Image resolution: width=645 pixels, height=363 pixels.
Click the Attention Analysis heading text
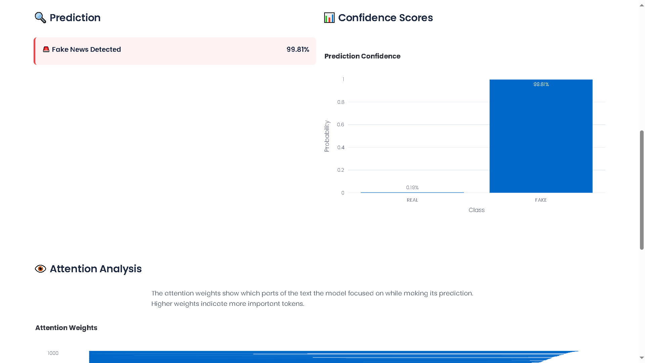tap(96, 269)
